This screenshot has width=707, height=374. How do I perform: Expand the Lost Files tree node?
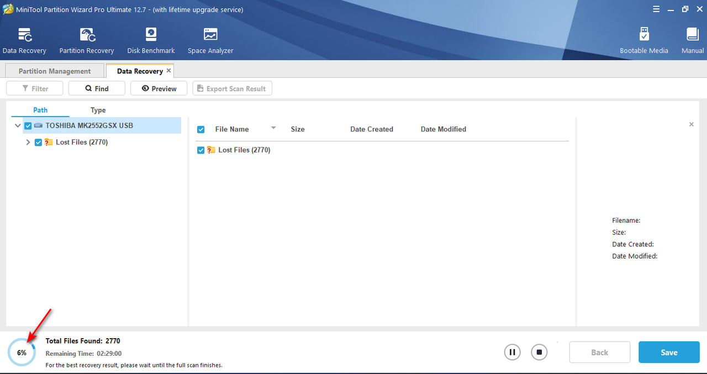[x=28, y=142]
